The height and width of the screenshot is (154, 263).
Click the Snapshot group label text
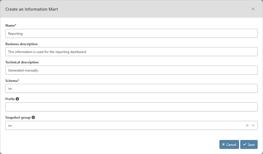pos(18,118)
